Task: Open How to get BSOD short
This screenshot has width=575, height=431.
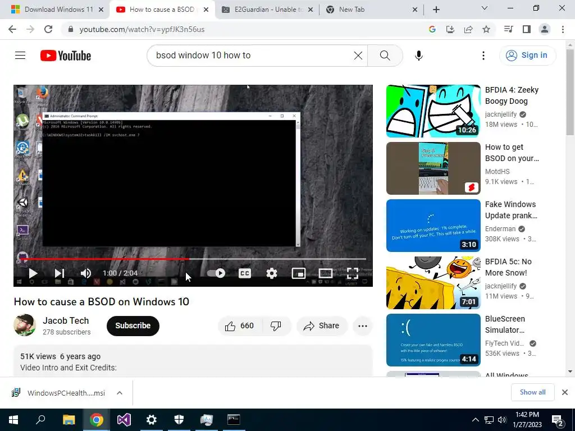Action: point(433,168)
